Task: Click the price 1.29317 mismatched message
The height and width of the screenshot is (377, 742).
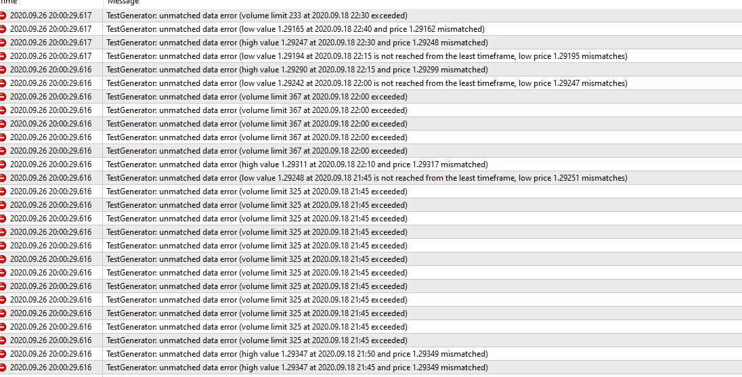Action: [297, 164]
